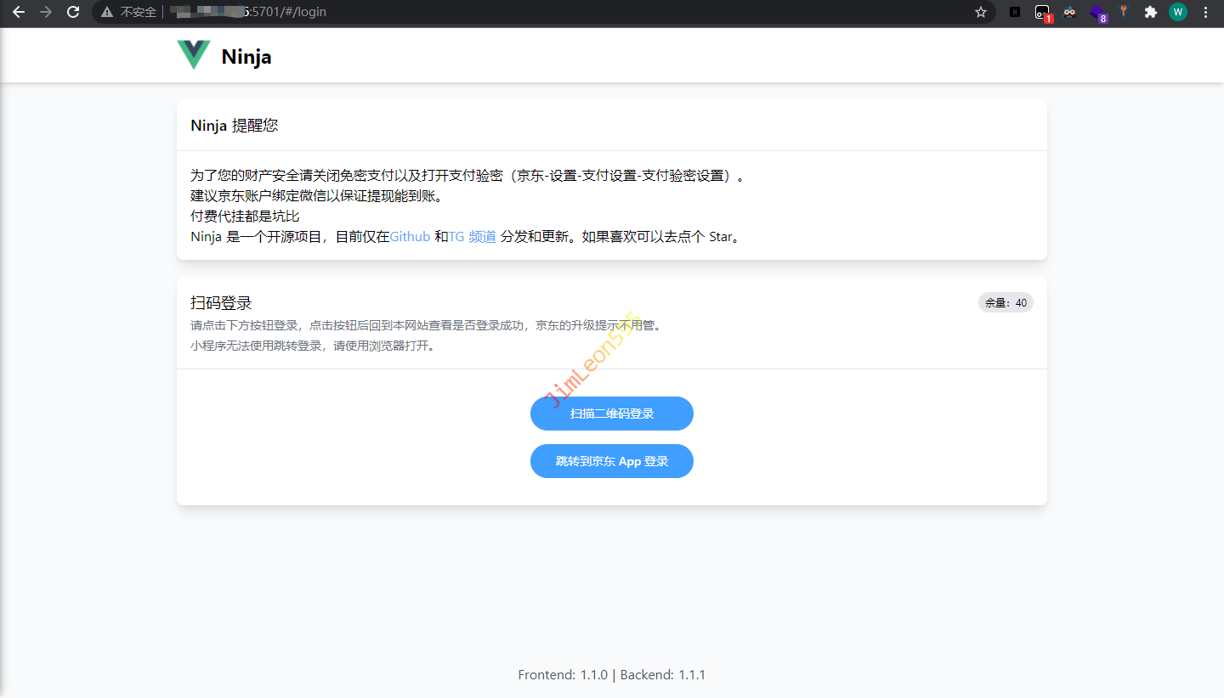
Task: Click the browser back arrow
Action: [18, 12]
